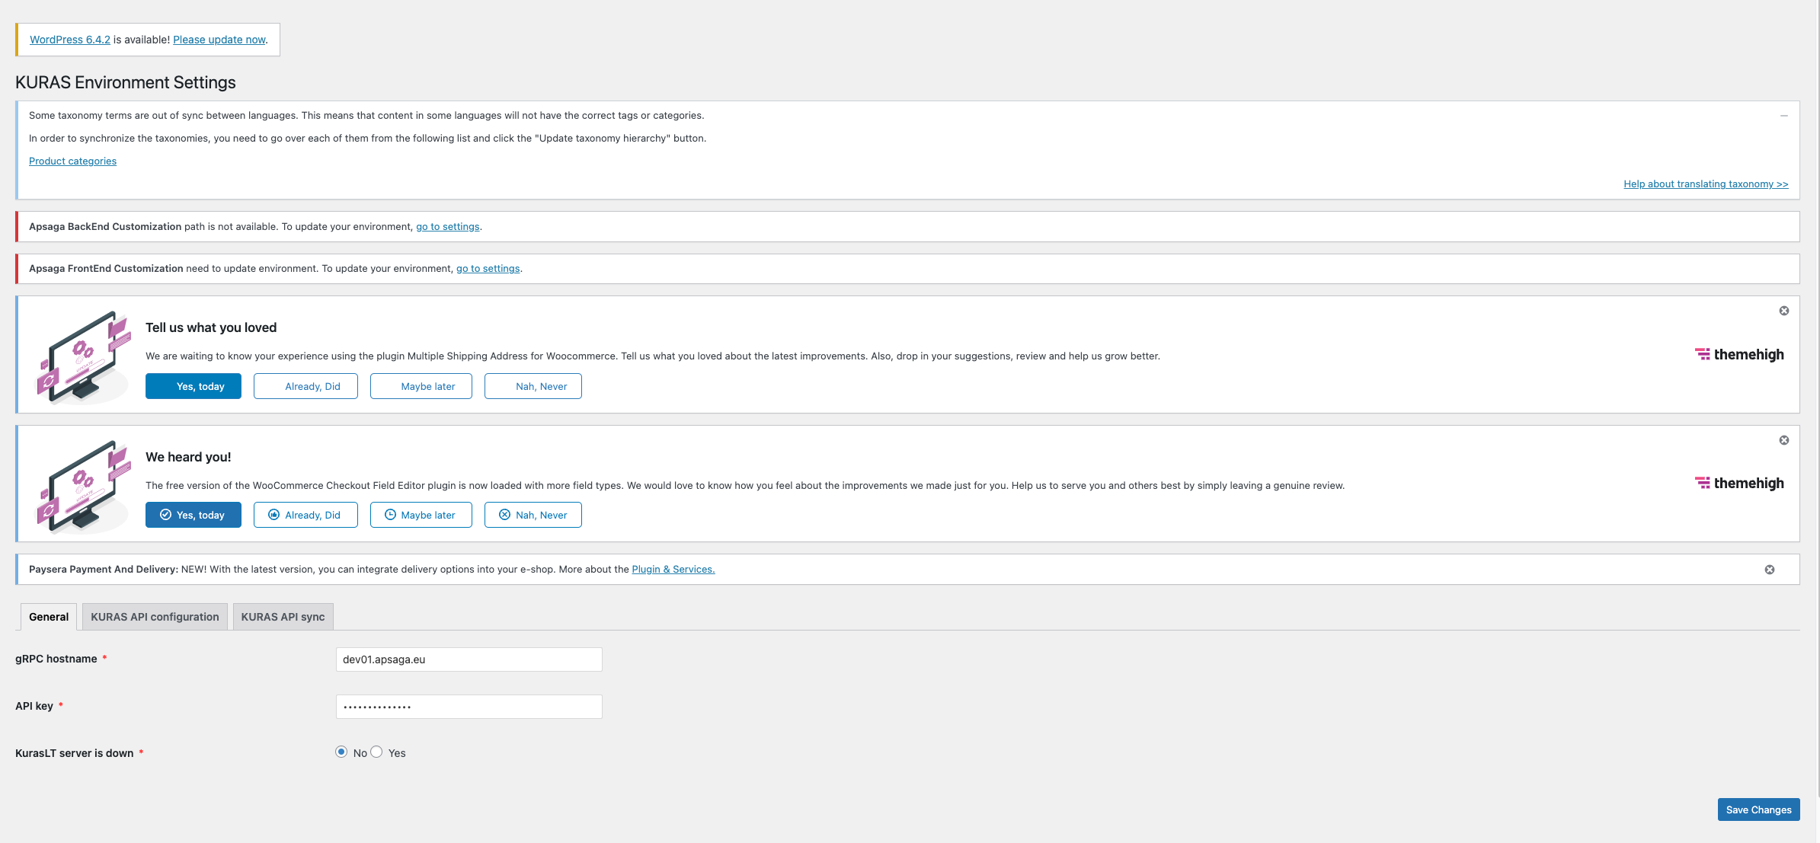Viewport: 1820px width, 843px height.
Task: Open Product categories link
Action: [72, 161]
